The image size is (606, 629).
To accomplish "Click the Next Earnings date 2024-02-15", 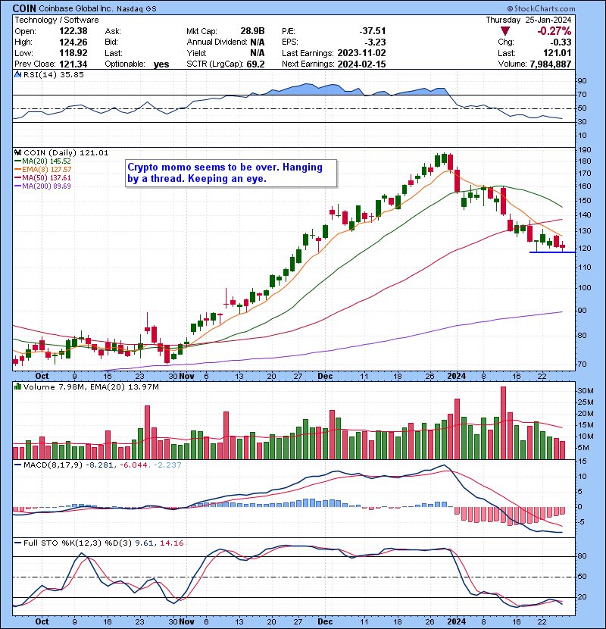I will click(x=361, y=64).
